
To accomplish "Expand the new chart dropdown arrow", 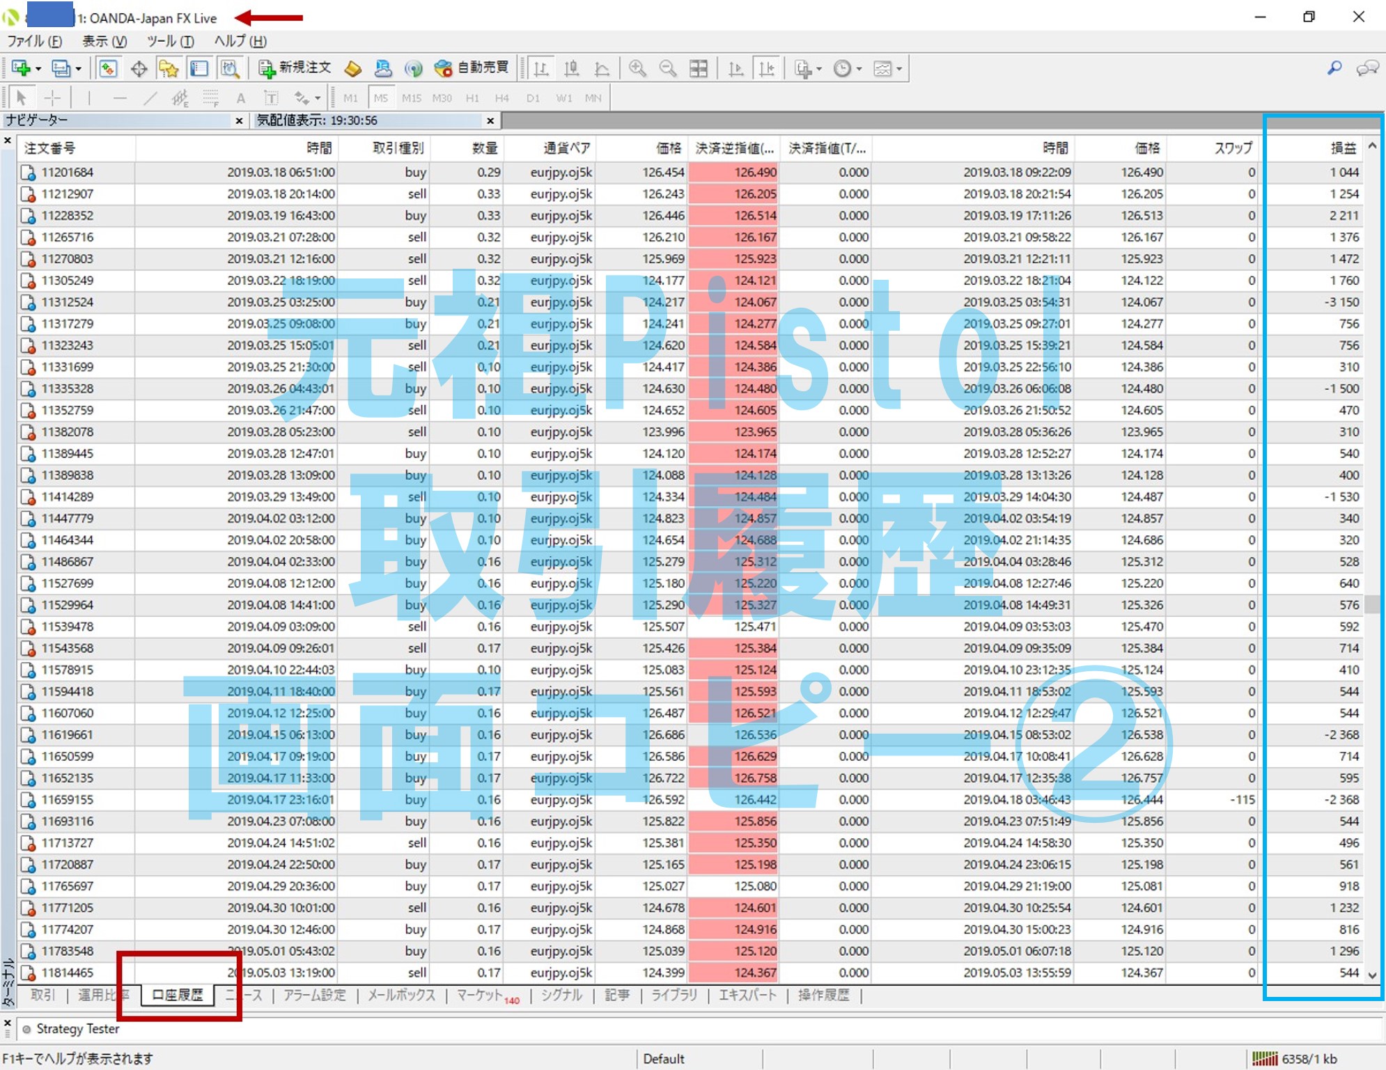I will pyautogui.click(x=38, y=69).
